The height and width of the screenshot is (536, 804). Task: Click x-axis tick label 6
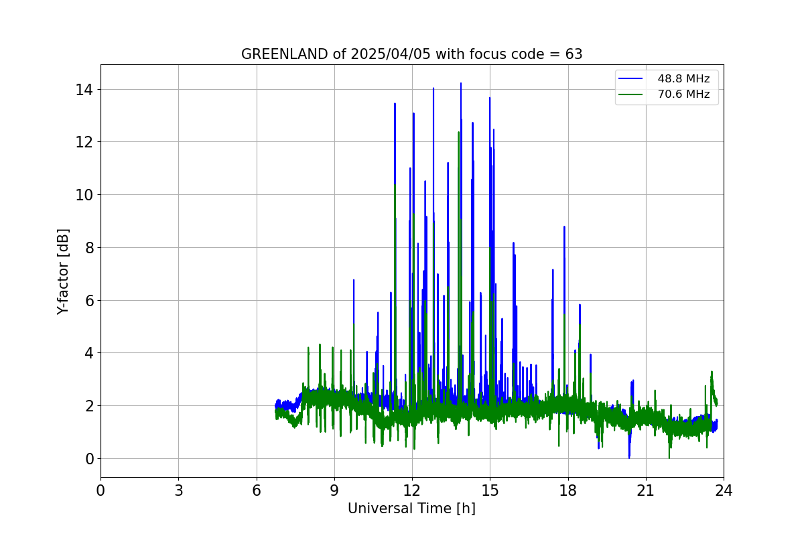(x=256, y=490)
